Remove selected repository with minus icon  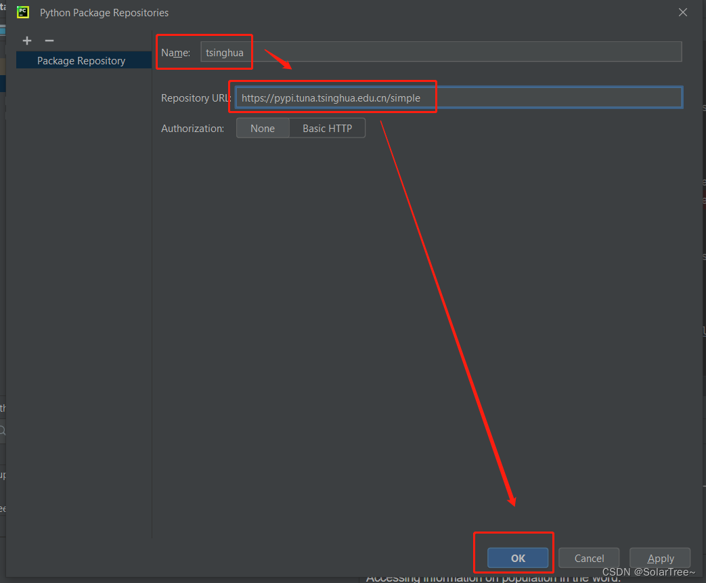49,41
